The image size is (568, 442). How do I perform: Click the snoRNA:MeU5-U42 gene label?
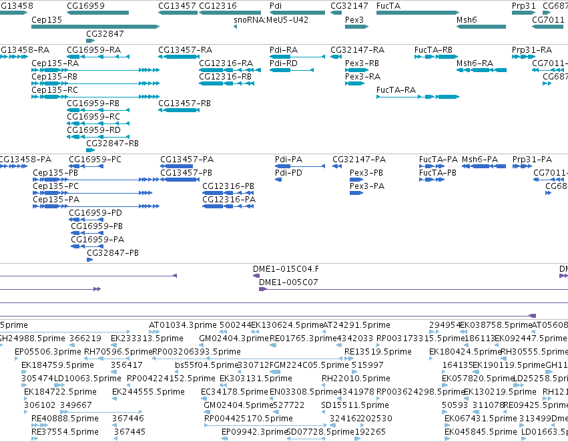tap(271, 20)
